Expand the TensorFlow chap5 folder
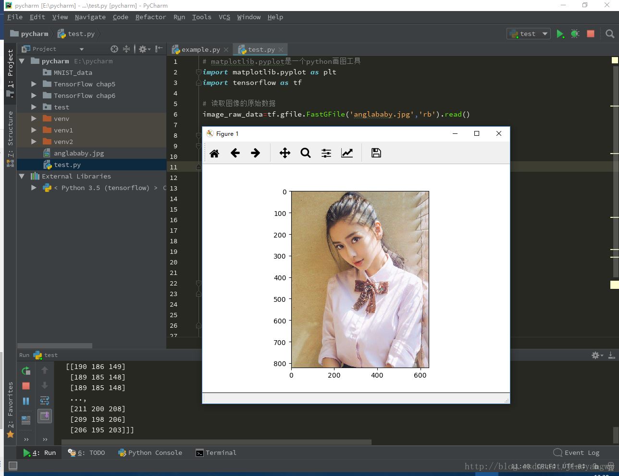 point(34,84)
